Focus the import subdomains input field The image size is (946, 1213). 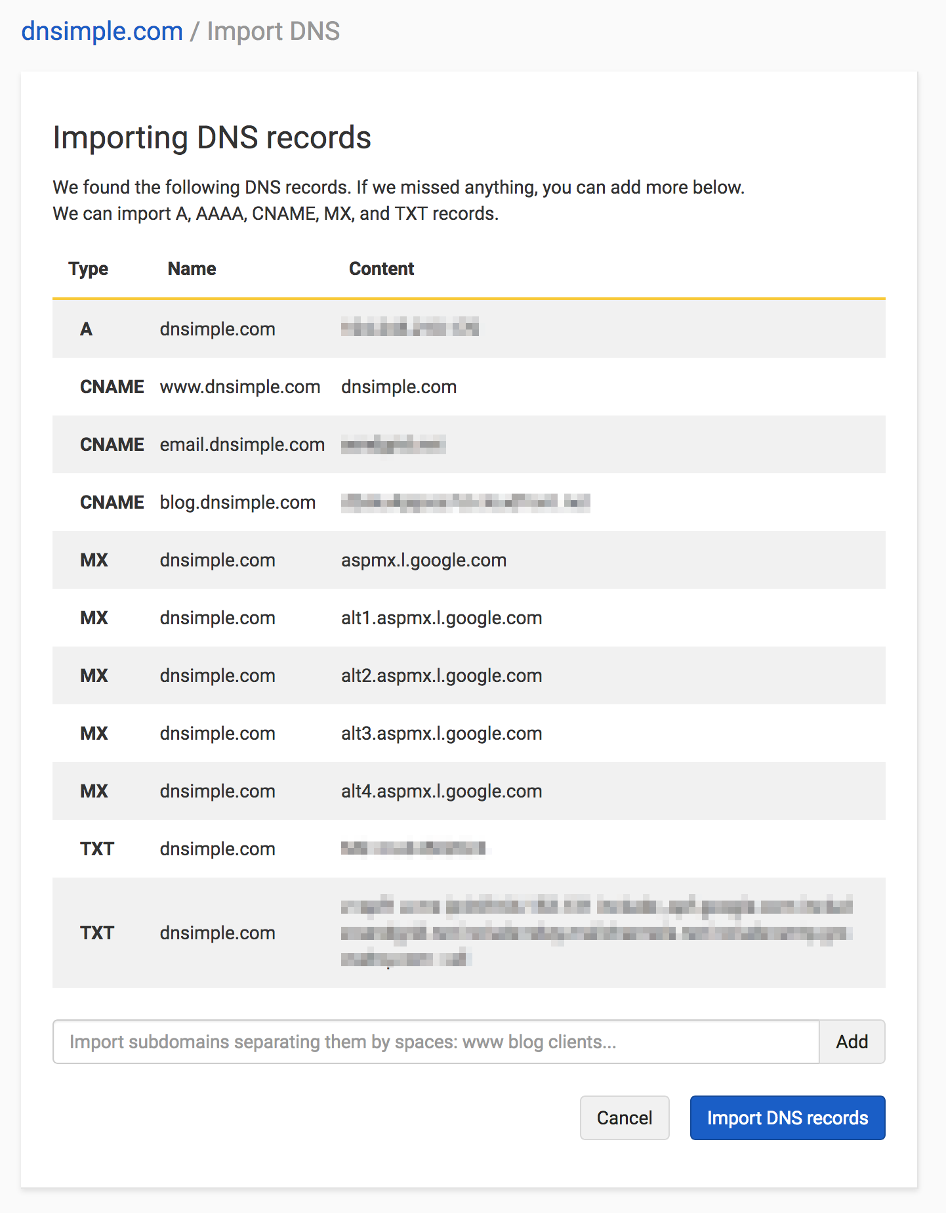[x=436, y=1042]
